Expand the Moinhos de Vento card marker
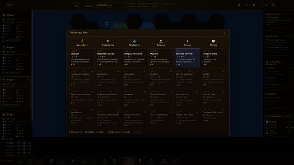 point(198,51)
